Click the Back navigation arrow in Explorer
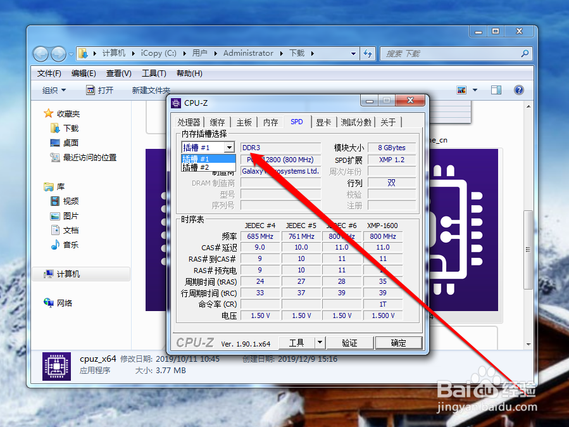This screenshot has width=569, height=427. pos(41,54)
